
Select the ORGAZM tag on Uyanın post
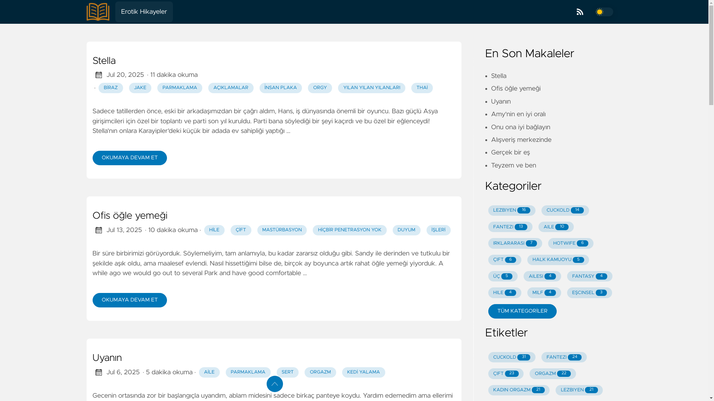320,372
